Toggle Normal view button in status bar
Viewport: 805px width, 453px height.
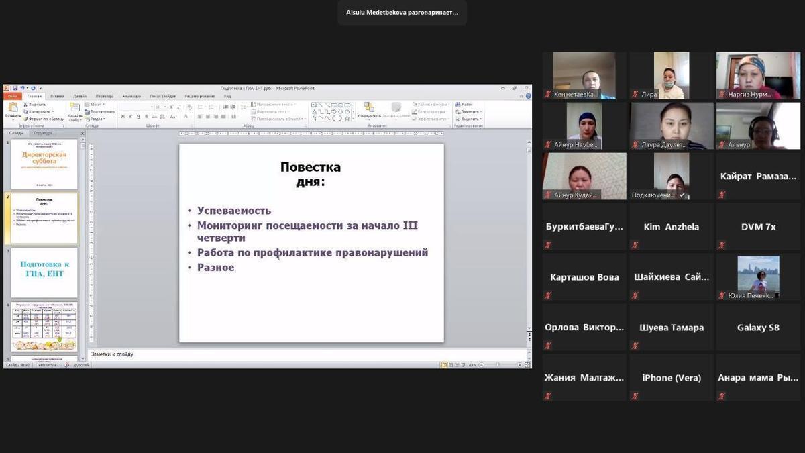(x=444, y=364)
